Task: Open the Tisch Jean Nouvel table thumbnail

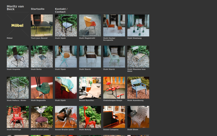Action: [42, 25]
